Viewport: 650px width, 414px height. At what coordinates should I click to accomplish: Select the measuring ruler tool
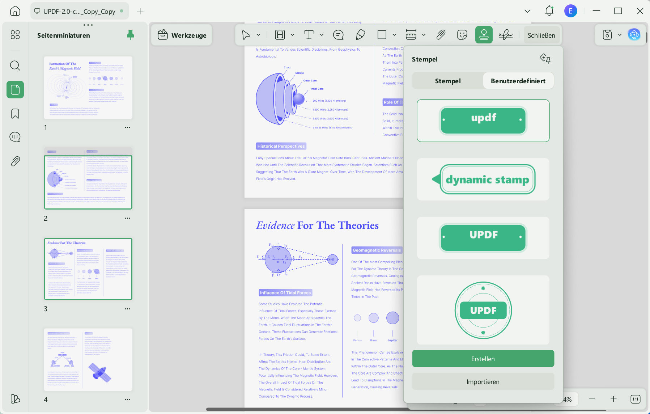click(x=411, y=35)
